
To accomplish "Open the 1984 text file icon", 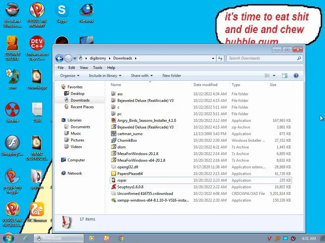I will (37, 112).
